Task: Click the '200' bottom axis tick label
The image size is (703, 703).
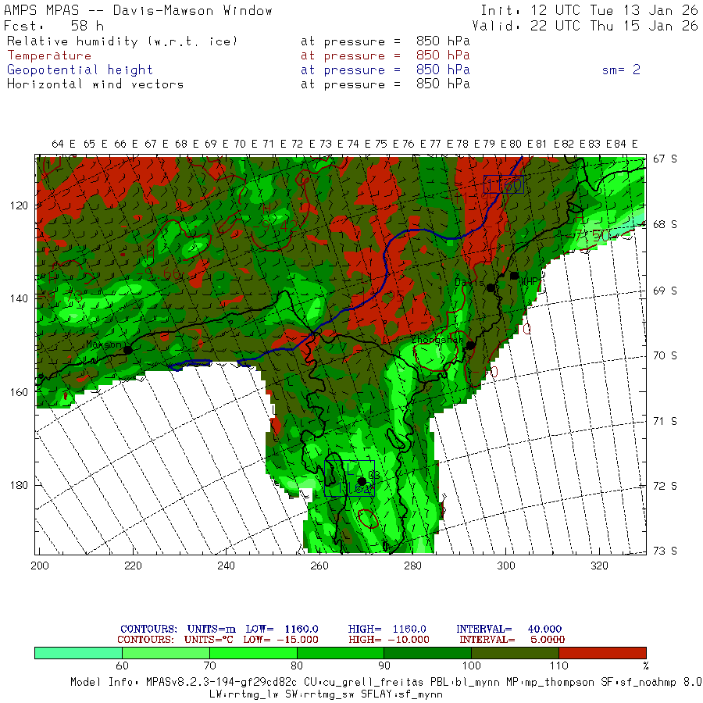Action: coord(40,566)
